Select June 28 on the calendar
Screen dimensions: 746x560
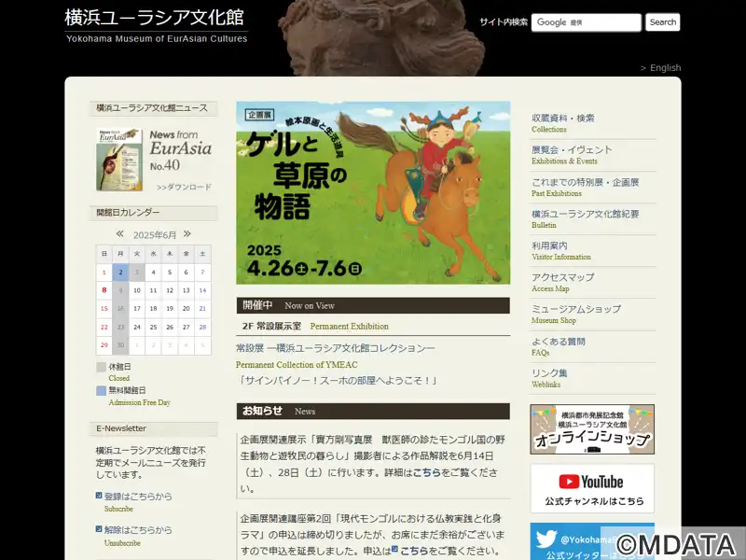202,328
